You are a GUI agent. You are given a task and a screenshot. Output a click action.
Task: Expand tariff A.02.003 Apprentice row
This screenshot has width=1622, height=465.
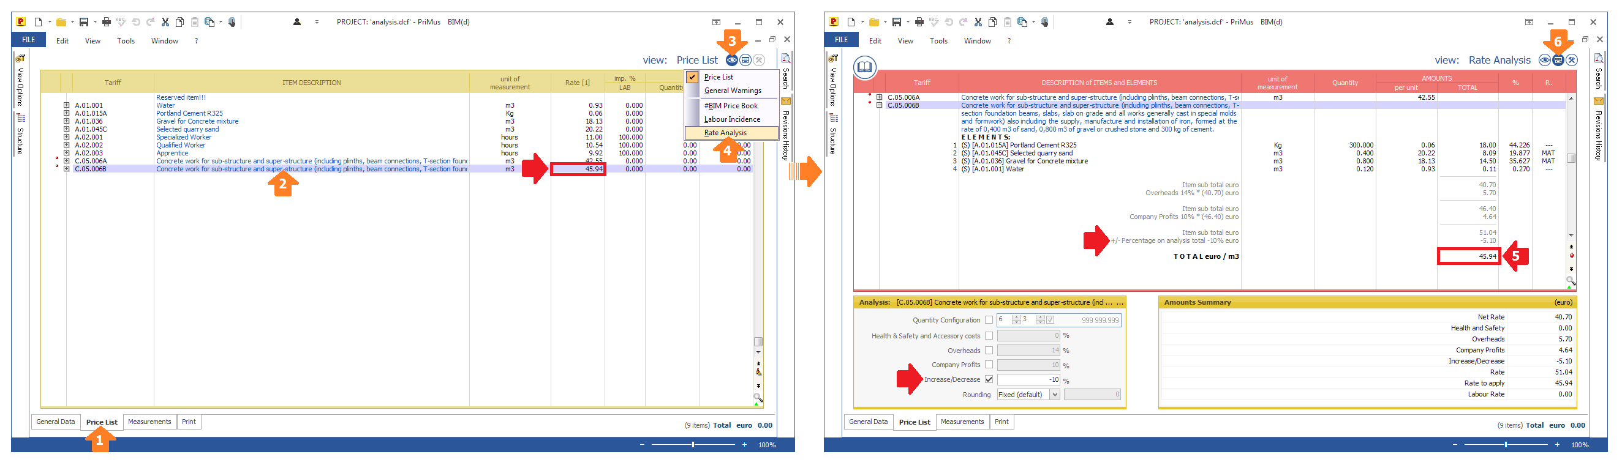point(66,153)
